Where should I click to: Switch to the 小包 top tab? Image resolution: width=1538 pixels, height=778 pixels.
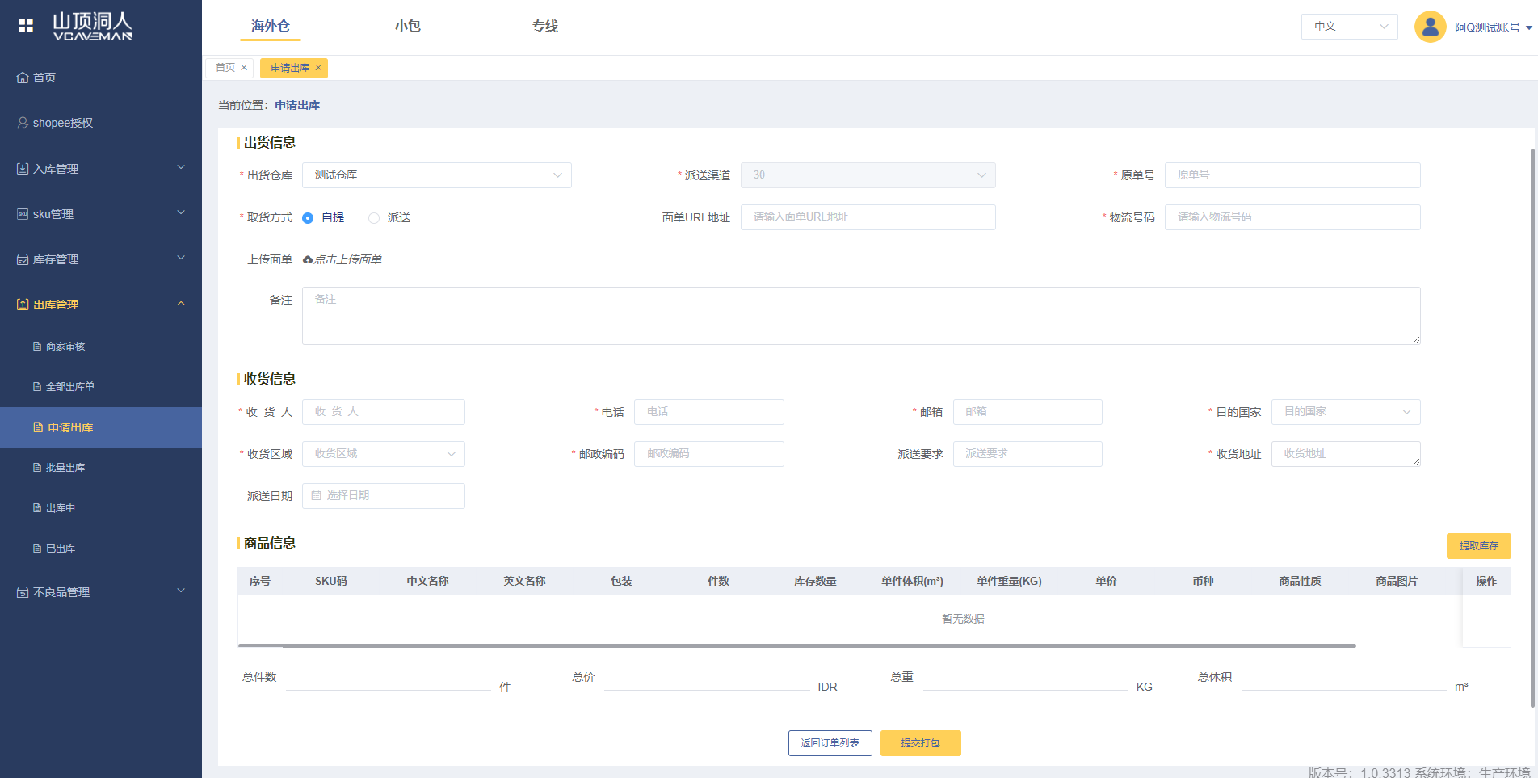coord(408,27)
